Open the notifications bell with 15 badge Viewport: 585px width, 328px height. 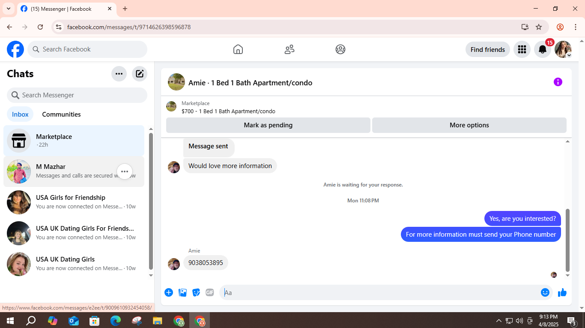543,49
